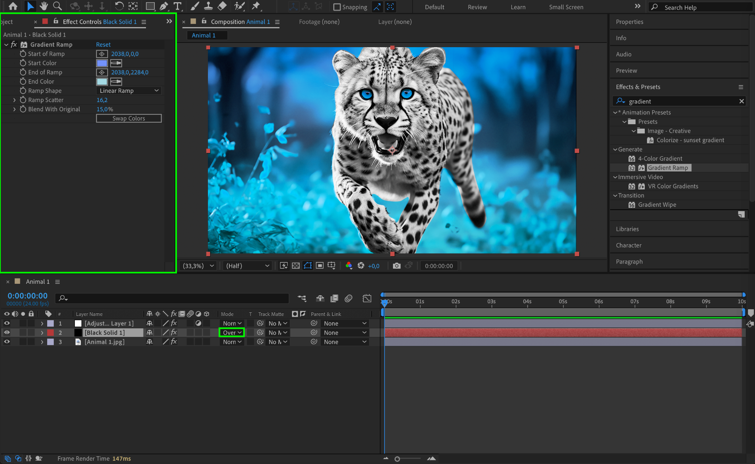Select the Zoom tool
755x464 pixels.
[x=57, y=6]
